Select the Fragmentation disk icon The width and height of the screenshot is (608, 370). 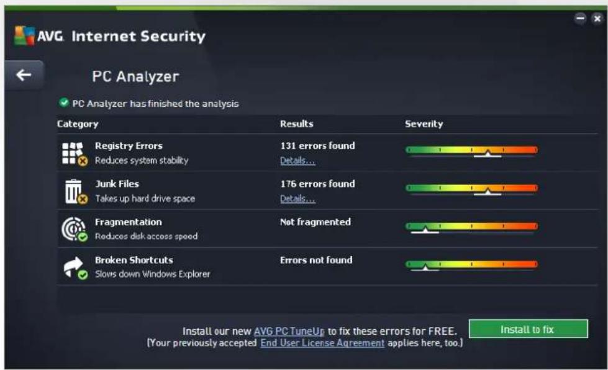(x=75, y=229)
